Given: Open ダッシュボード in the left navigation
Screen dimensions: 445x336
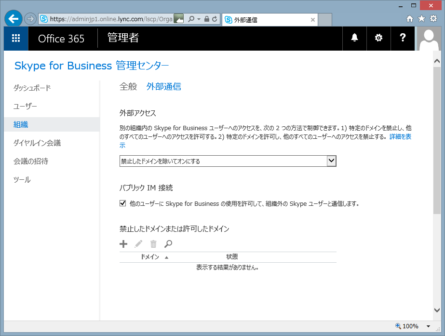Looking at the screenshot, I should 32,88.
